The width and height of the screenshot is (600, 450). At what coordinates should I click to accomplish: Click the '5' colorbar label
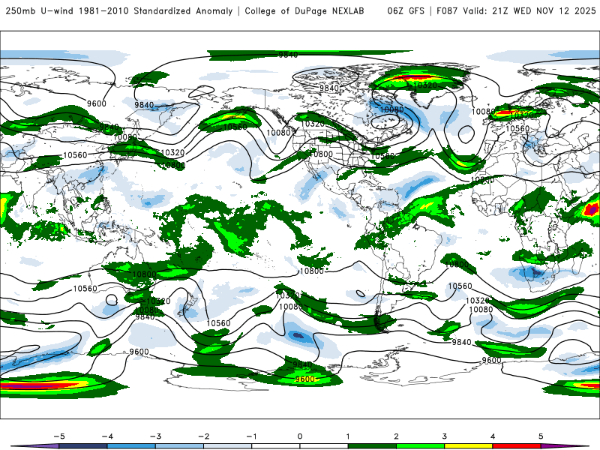point(541,436)
